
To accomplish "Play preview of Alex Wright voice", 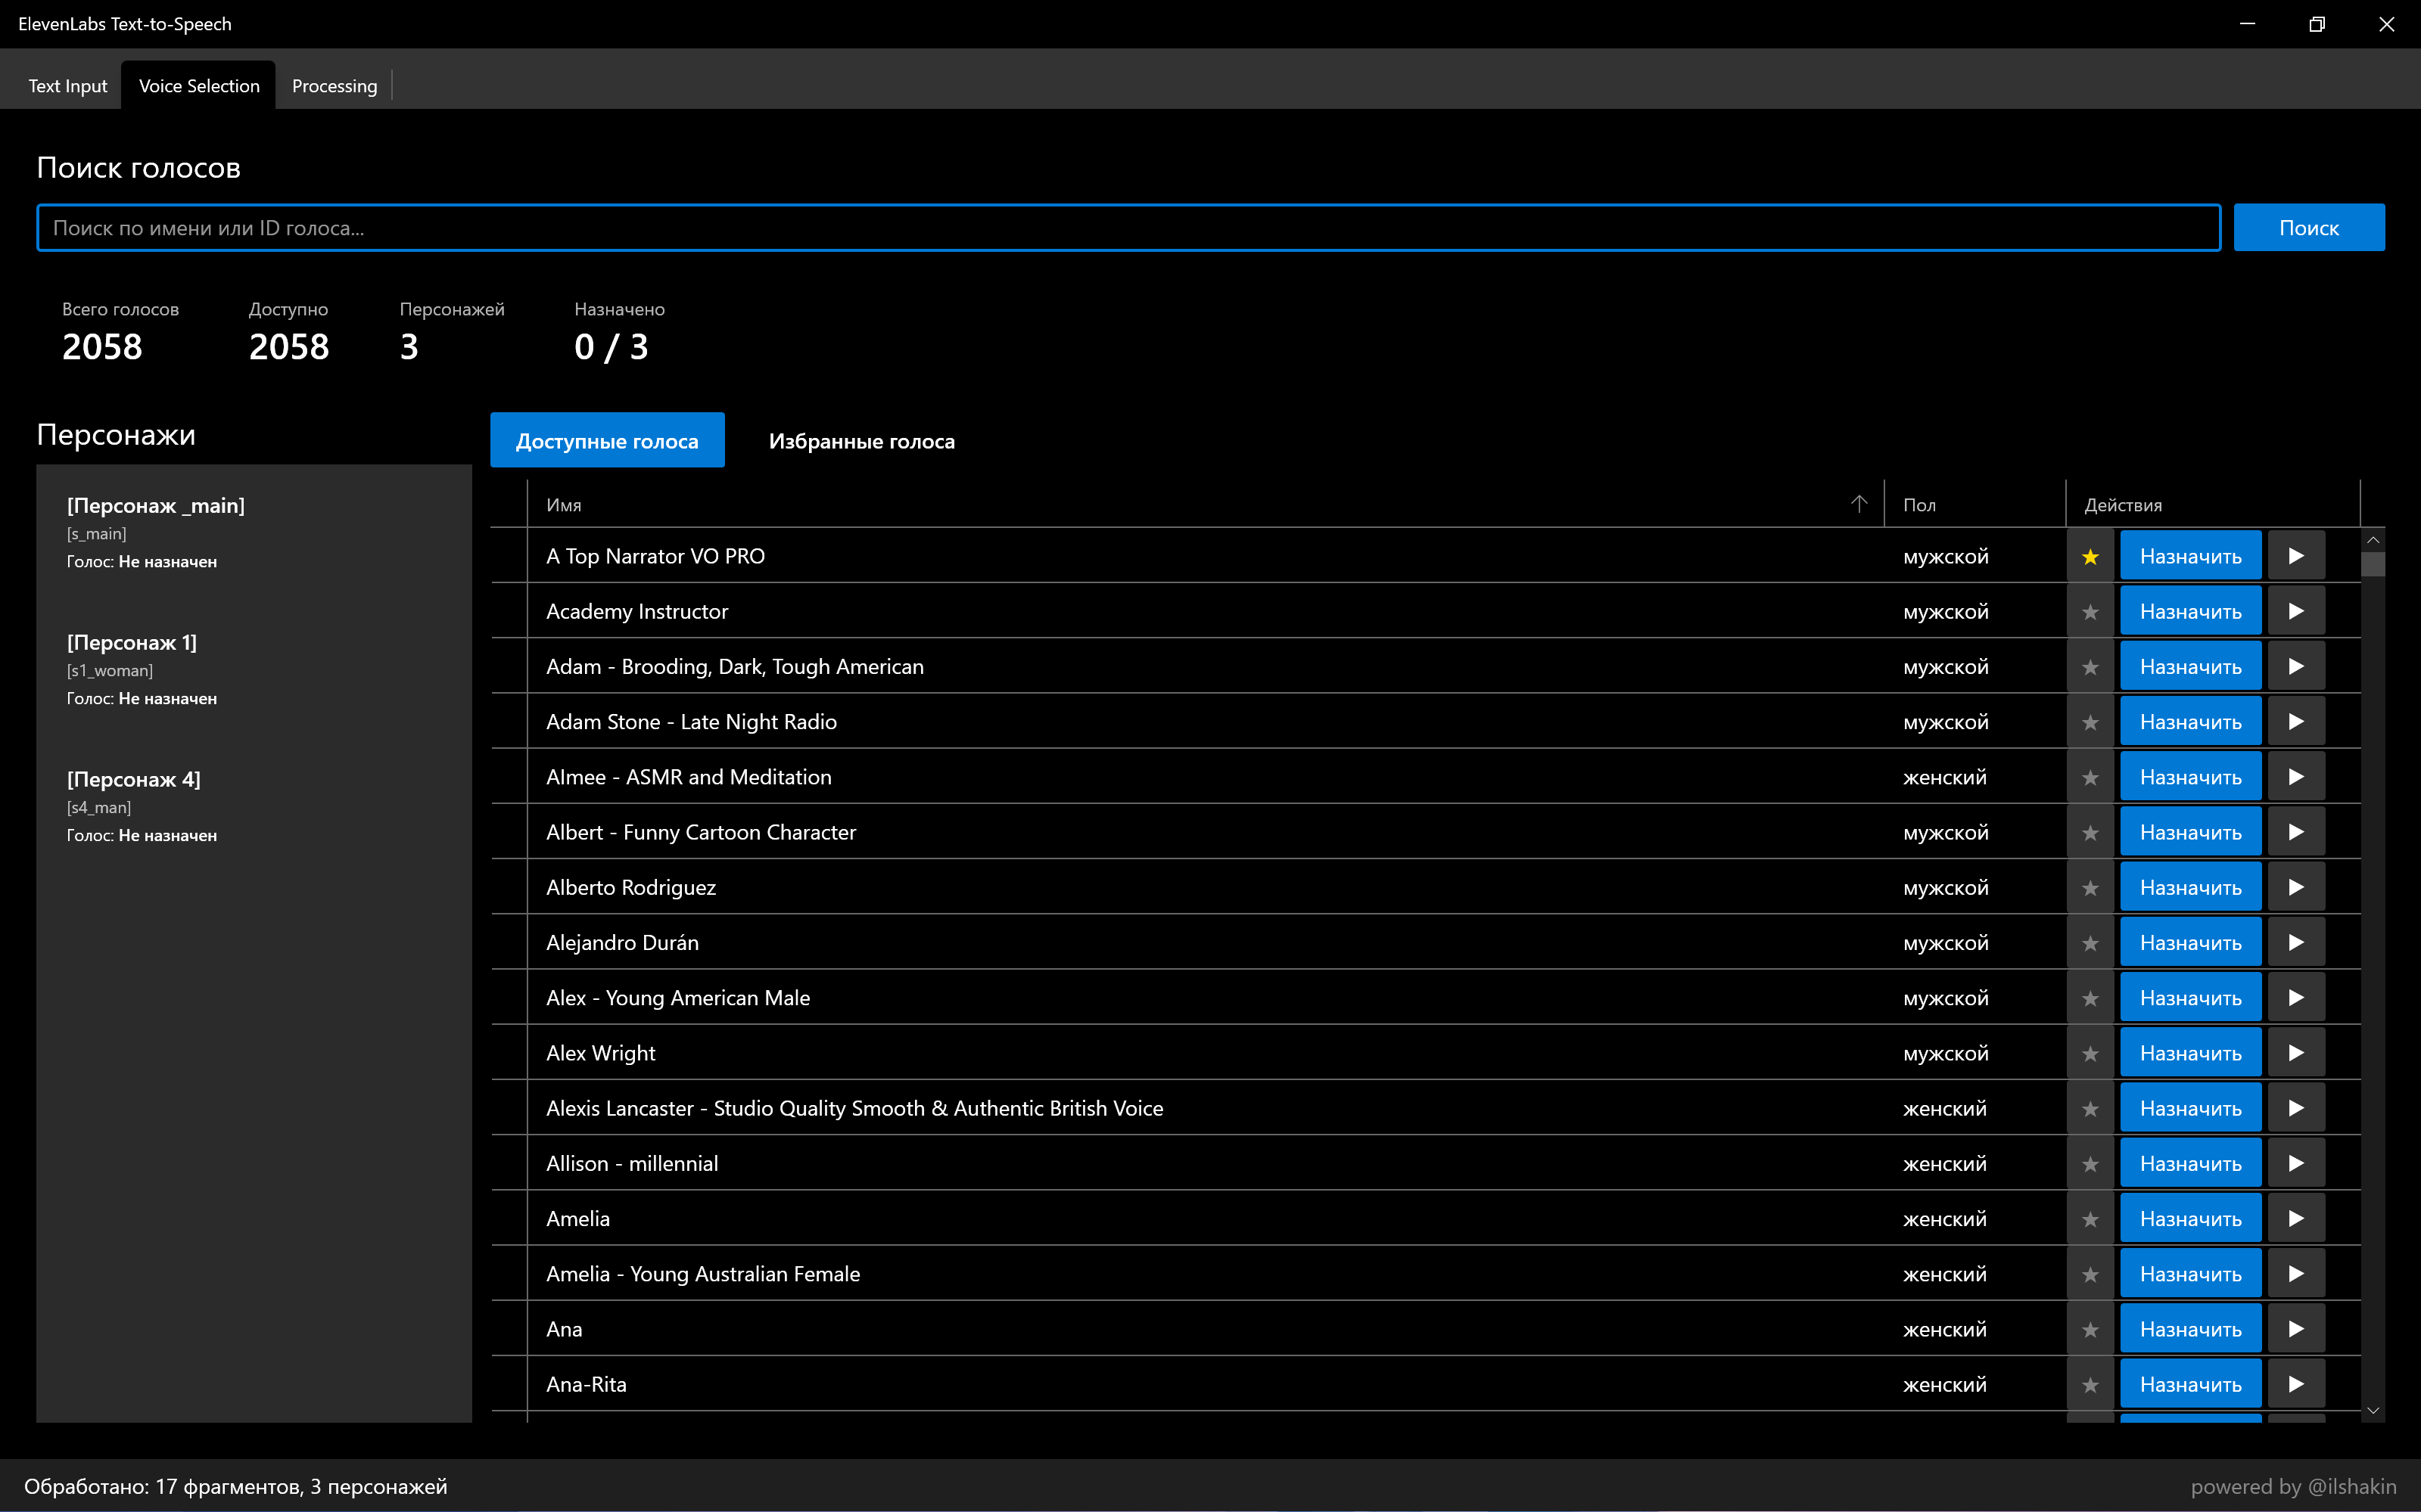I will coord(2295,1053).
